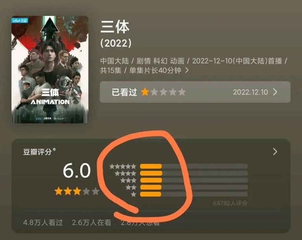The width and height of the screenshot is (302, 240).
Task: Select the third star in 已看过 rating
Action: pos(164,92)
